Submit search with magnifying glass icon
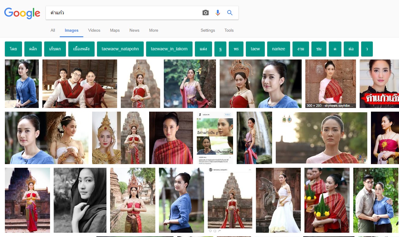 pos(230,13)
